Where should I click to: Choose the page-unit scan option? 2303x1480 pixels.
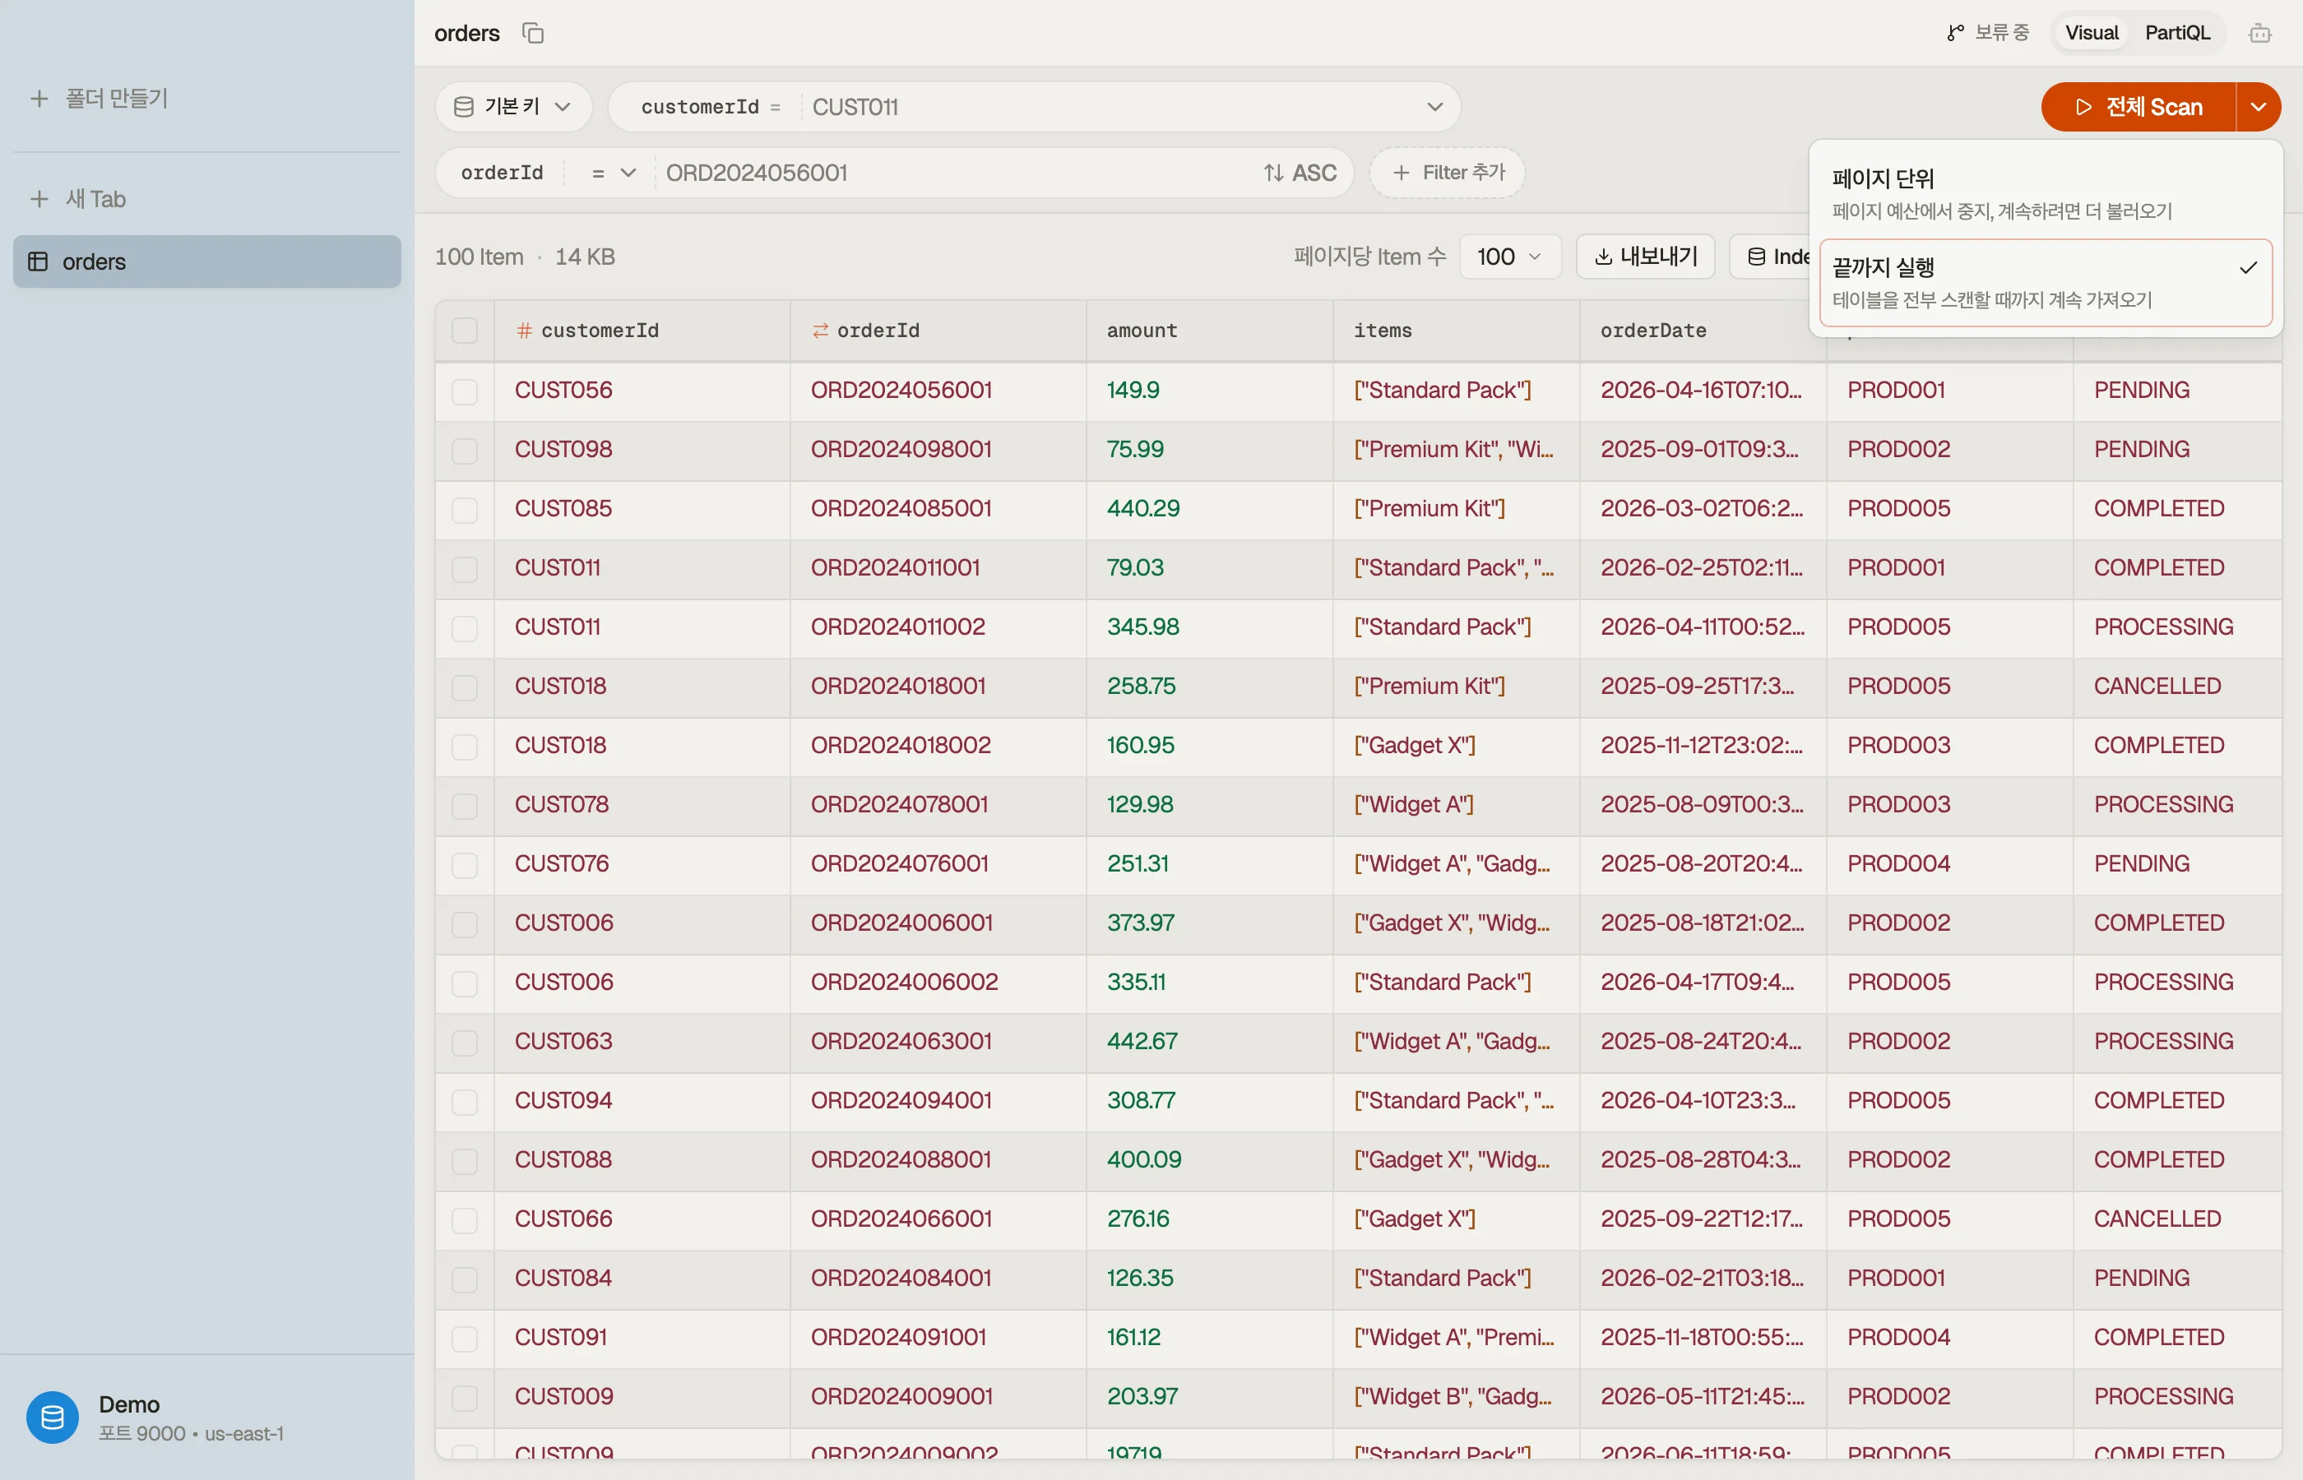[2046, 193]
